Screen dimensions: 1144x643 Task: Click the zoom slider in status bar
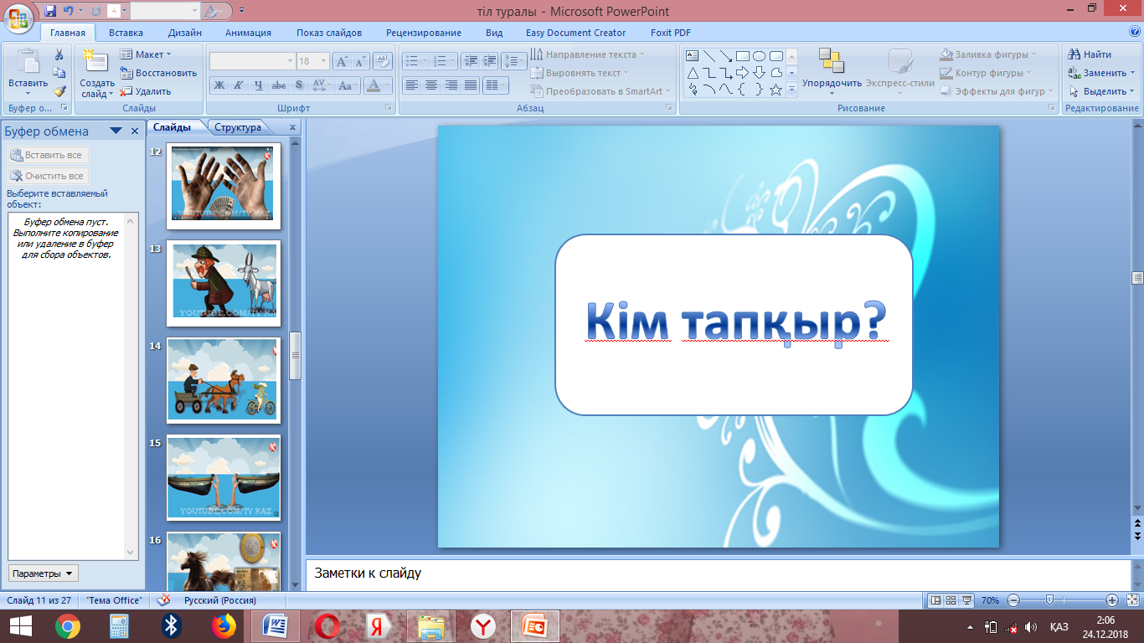coord(1049,600)
